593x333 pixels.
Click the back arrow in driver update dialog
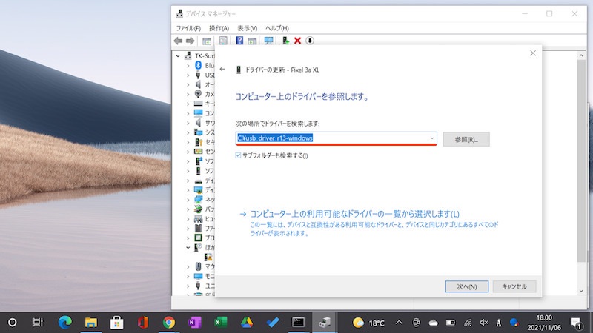click(x=222, y=70)
